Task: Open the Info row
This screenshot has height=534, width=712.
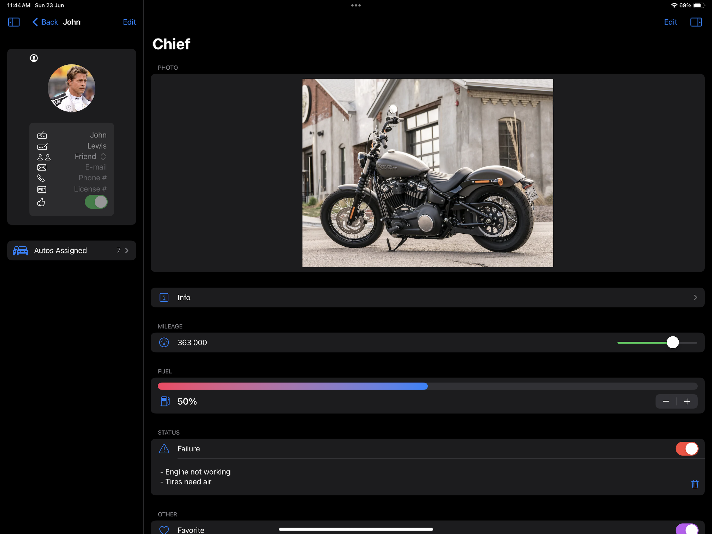Action: coord(427,297)
